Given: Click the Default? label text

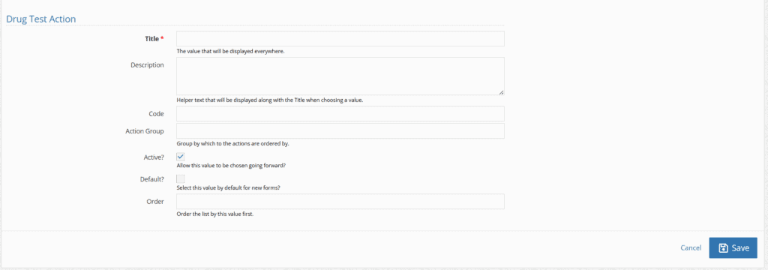Looking at the screenshot, I should coord(151,179).
